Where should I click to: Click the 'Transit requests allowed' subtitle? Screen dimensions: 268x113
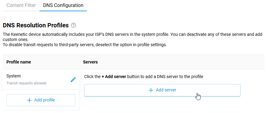pyautogui.click(x=26, y=83)
